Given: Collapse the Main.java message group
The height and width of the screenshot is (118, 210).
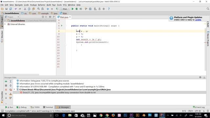Looking at the screenshot, I should tap(14, 89).
